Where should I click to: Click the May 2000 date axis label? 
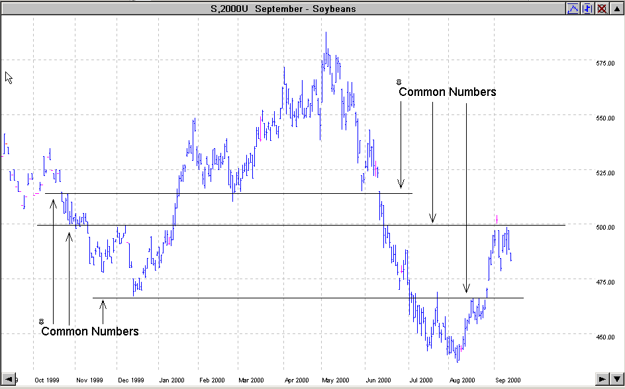(x=336, y=380)
